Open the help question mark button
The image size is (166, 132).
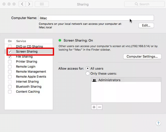click(x=158, y=123)
